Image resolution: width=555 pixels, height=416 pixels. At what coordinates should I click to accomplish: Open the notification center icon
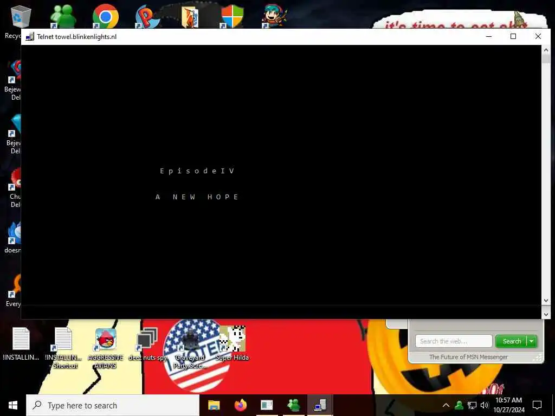click(537, 405)
